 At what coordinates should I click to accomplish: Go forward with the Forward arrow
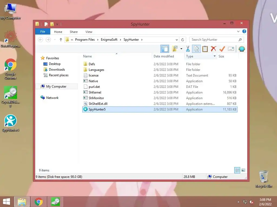tap(48, 40)
